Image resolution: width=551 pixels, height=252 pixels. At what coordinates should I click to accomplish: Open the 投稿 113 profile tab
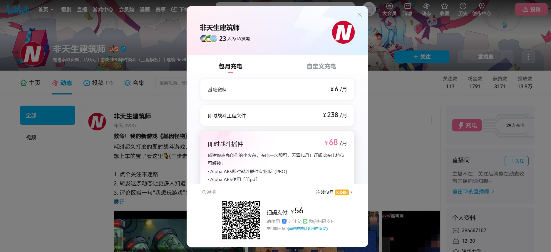[x=98, y=83]
